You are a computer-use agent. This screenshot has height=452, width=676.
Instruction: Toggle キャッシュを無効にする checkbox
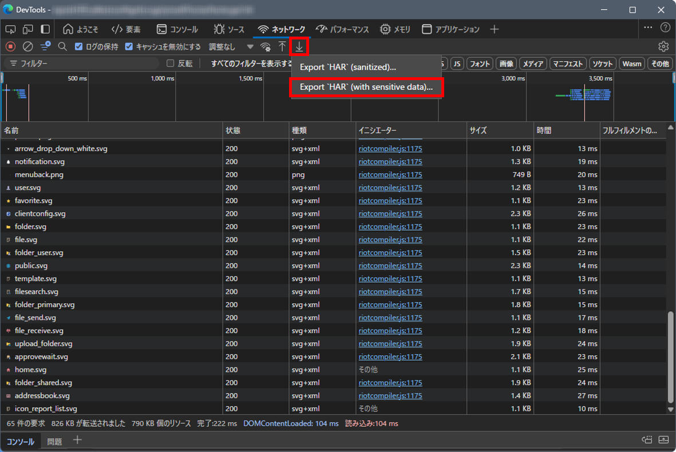click(x=129, y=46)
